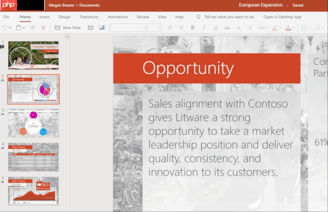Toggle Superscript formatting
The image size is (328, 212).
click(250, 27)
